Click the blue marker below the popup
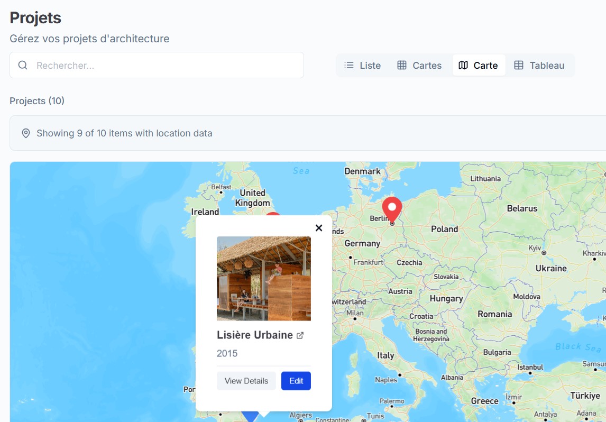Viewport: 606px width, 422px height. pos(250,416)
